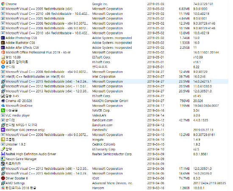Click the Chrome icon in the list
Screen dimensions: 233x191
pyautogui.click(x=3, y=4)
